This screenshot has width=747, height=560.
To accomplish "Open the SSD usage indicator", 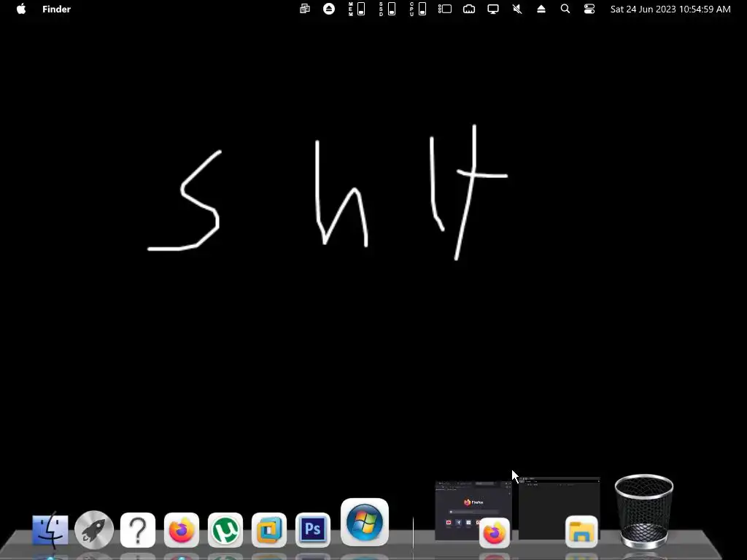I will click(387, 9).
